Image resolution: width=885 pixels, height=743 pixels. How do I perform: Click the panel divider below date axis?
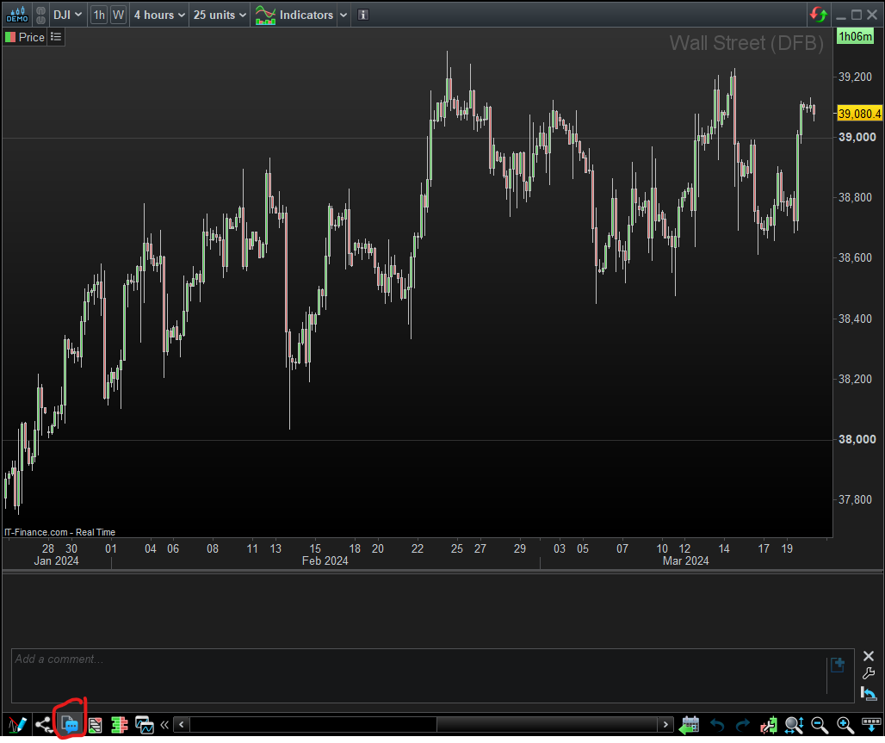coord(442,572)
